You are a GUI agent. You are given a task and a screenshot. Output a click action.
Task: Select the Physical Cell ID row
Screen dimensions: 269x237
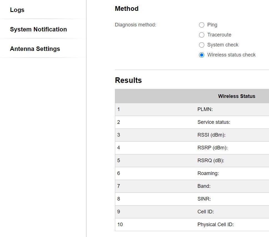[215, 224]
